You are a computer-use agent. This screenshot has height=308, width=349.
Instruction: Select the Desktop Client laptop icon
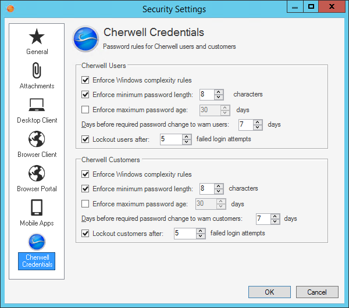pos(37,105)
